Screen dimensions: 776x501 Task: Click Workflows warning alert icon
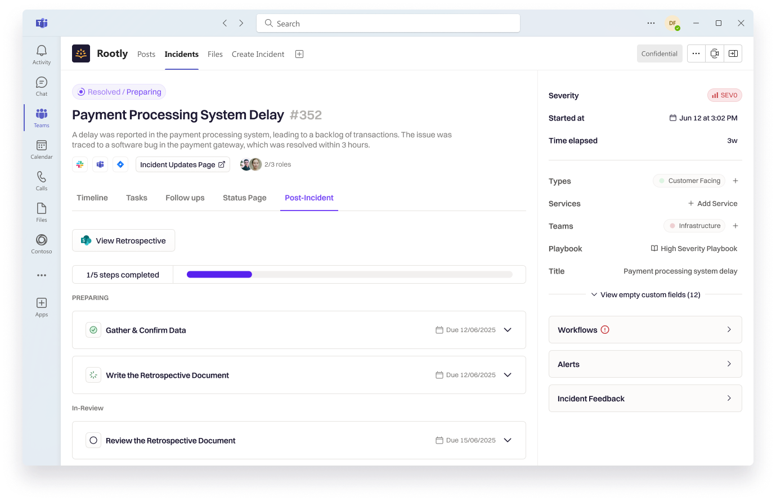(605, 330)
